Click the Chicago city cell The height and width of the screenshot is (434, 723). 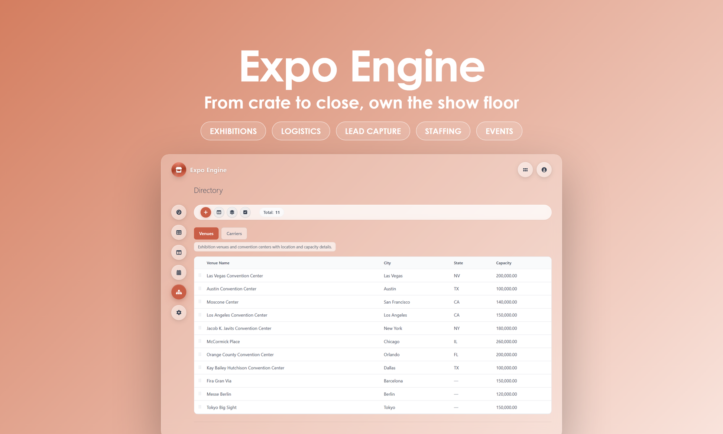tap(392, 341)
